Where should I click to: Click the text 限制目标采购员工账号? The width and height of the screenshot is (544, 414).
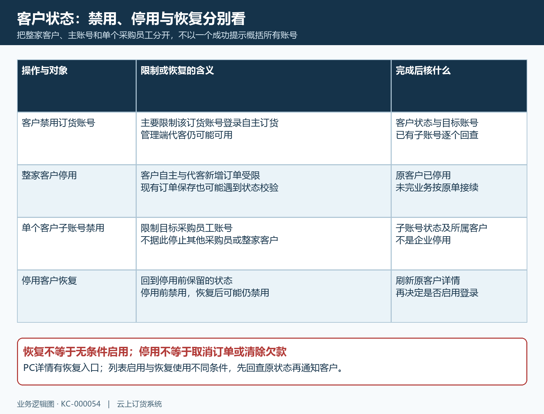pos(187,228)
